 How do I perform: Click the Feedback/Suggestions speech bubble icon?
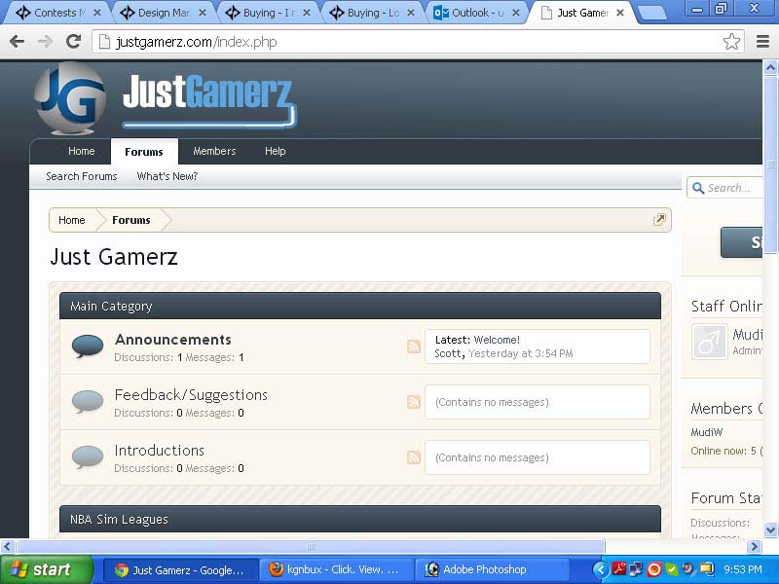click(88, 402)
